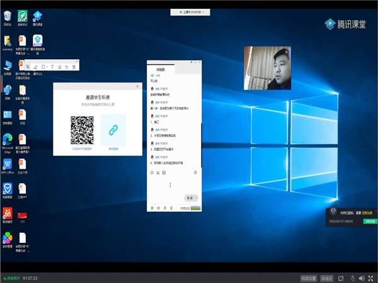Open the dropdown arrow beside 发送 button
Image resolution: width=378 pixels, height=283 pixels.
pos(196,197)
